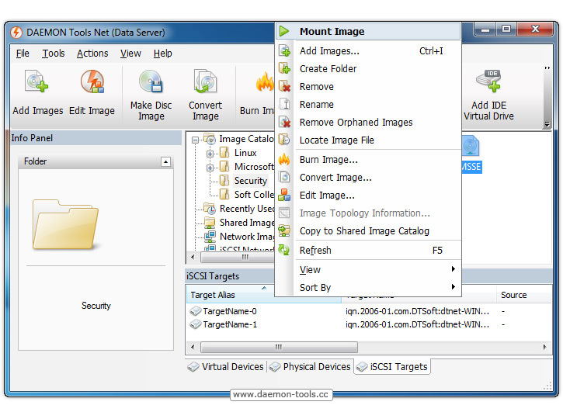Screen dimensions: 563x419
Task: Click the green Mount Image play icon
Action: (284, 31)
